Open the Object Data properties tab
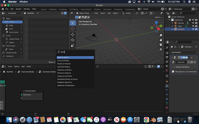The height and width of the screenshot is (124, 199). [167, 103]
